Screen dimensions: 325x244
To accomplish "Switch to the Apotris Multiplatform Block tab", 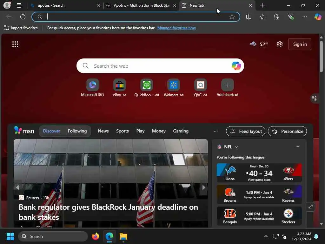I will point(141,5).
